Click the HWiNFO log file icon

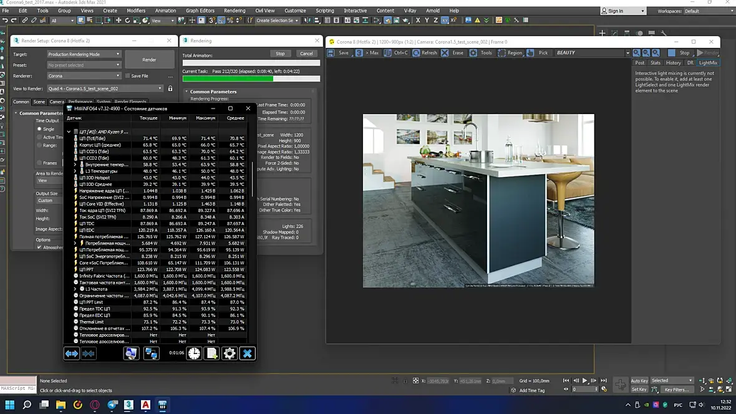pyautogui.click(x=212, y=354)
